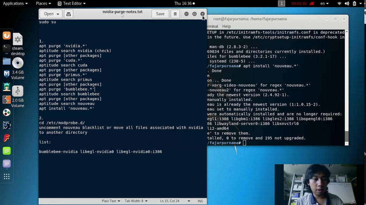Open Text Editor app menu in top bar

(x=71, y=3)
